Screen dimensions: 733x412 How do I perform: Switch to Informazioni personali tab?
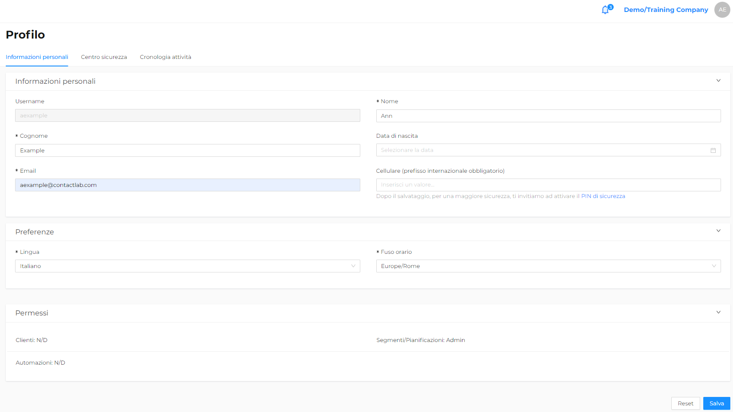(37, 57)
